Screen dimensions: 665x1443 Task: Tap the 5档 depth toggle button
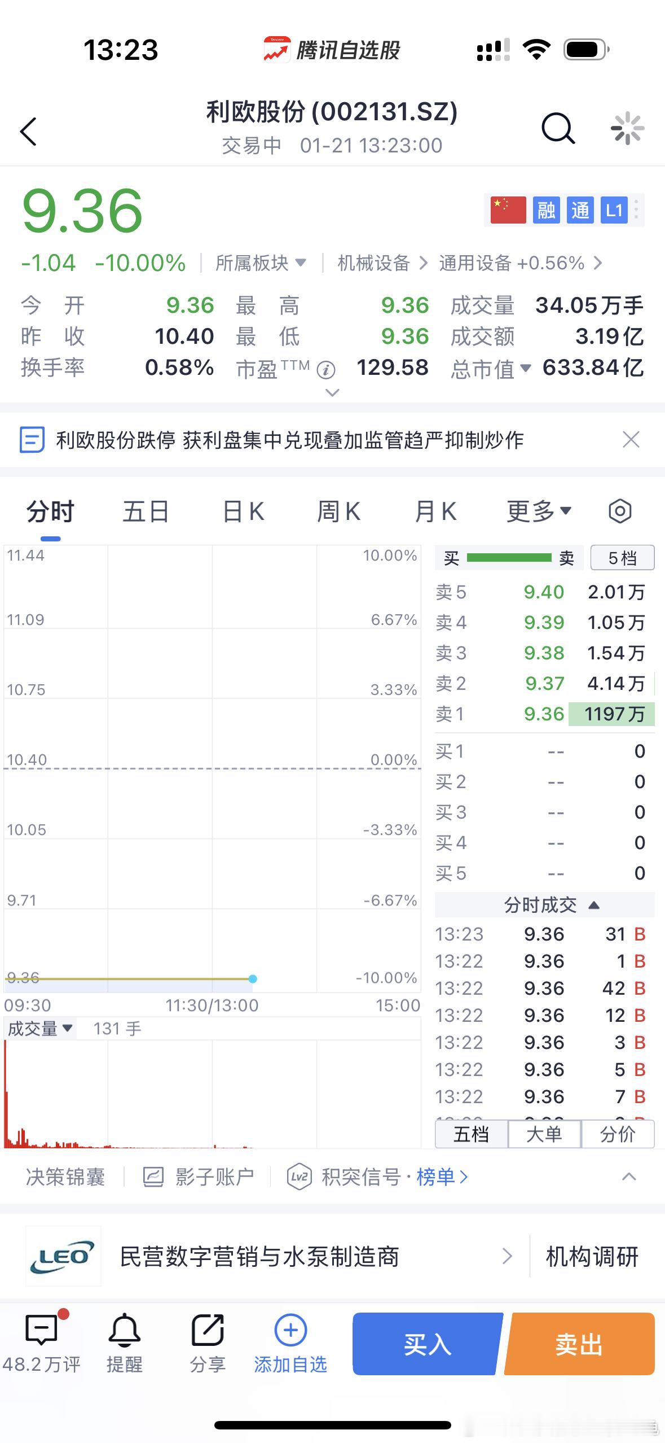tap(622, 558)
